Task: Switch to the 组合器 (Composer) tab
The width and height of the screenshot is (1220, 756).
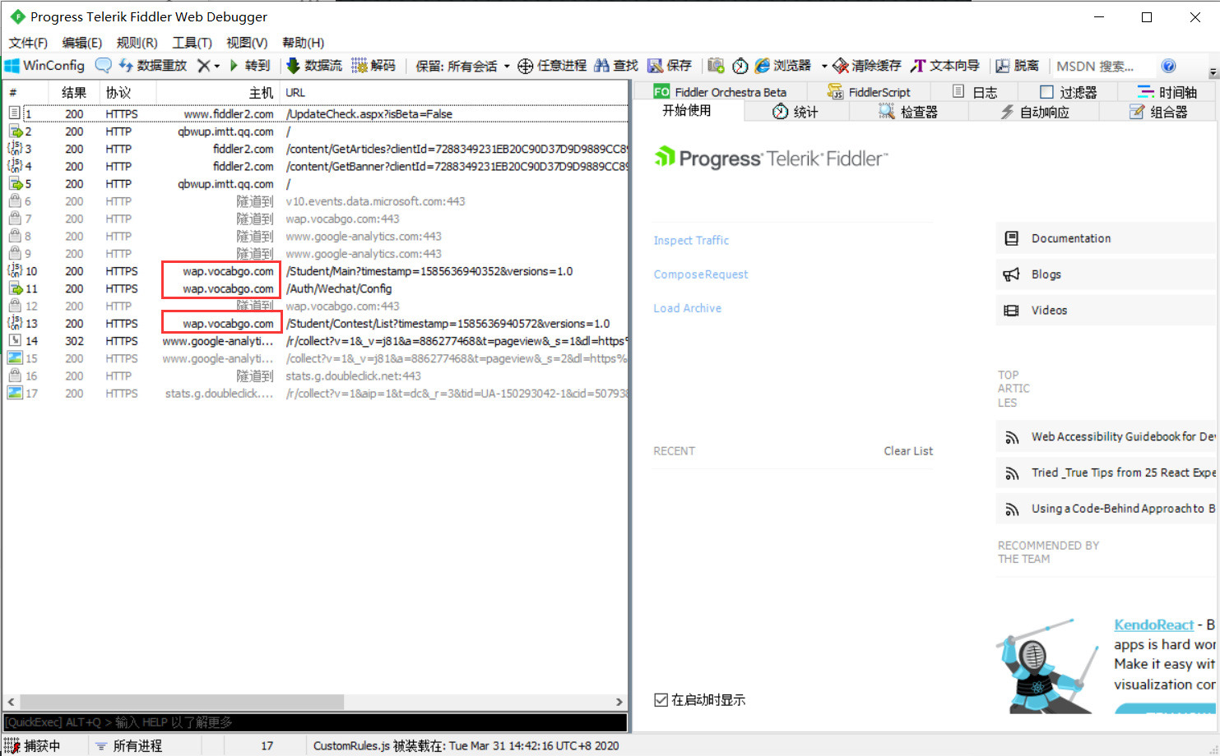Action: tap(1157, 112)
